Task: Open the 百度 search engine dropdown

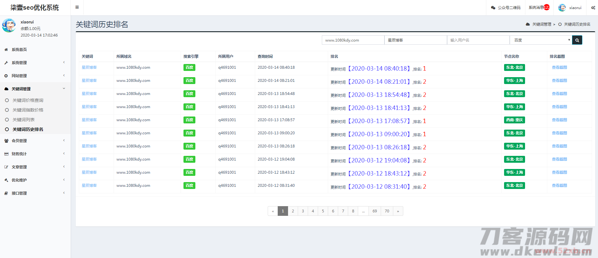Action: click(541, 40)
